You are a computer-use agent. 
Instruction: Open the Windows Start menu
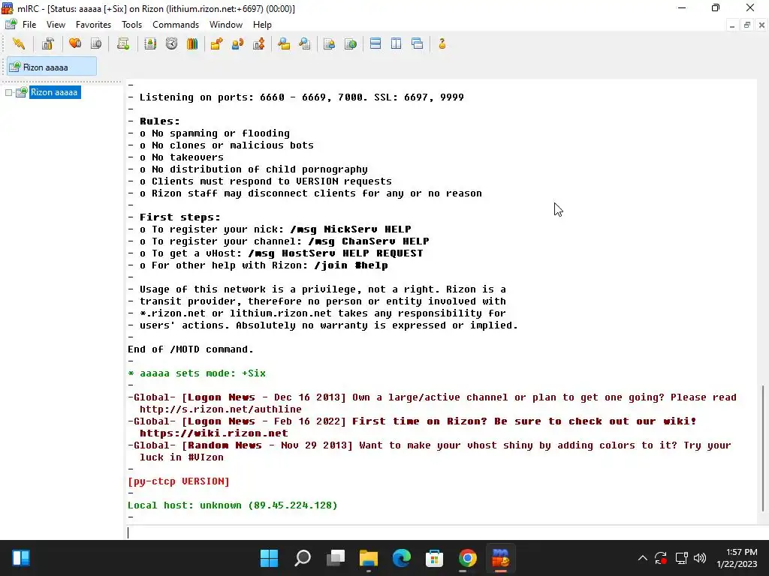pyautogui.click(x=269, y=558)
